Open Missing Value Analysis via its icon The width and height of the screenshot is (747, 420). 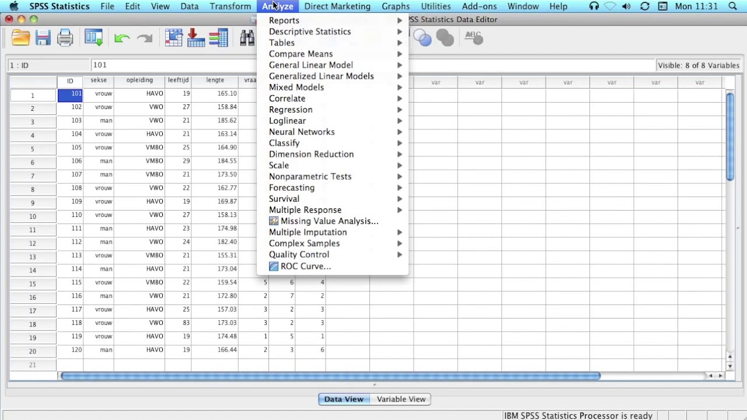point(274,221)
